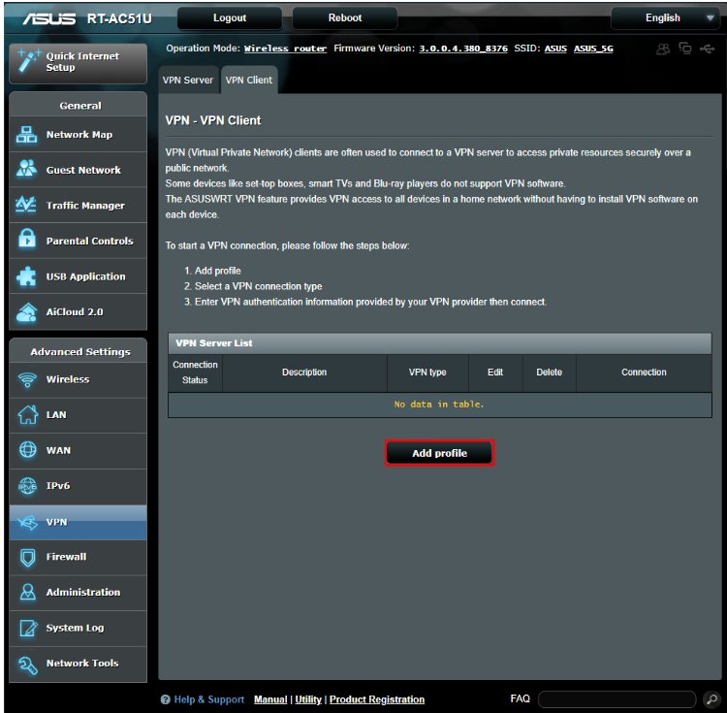This screenshot has height=713, width=727.
Task: Switch to the VPN Server tab
Action: (188, 80)
